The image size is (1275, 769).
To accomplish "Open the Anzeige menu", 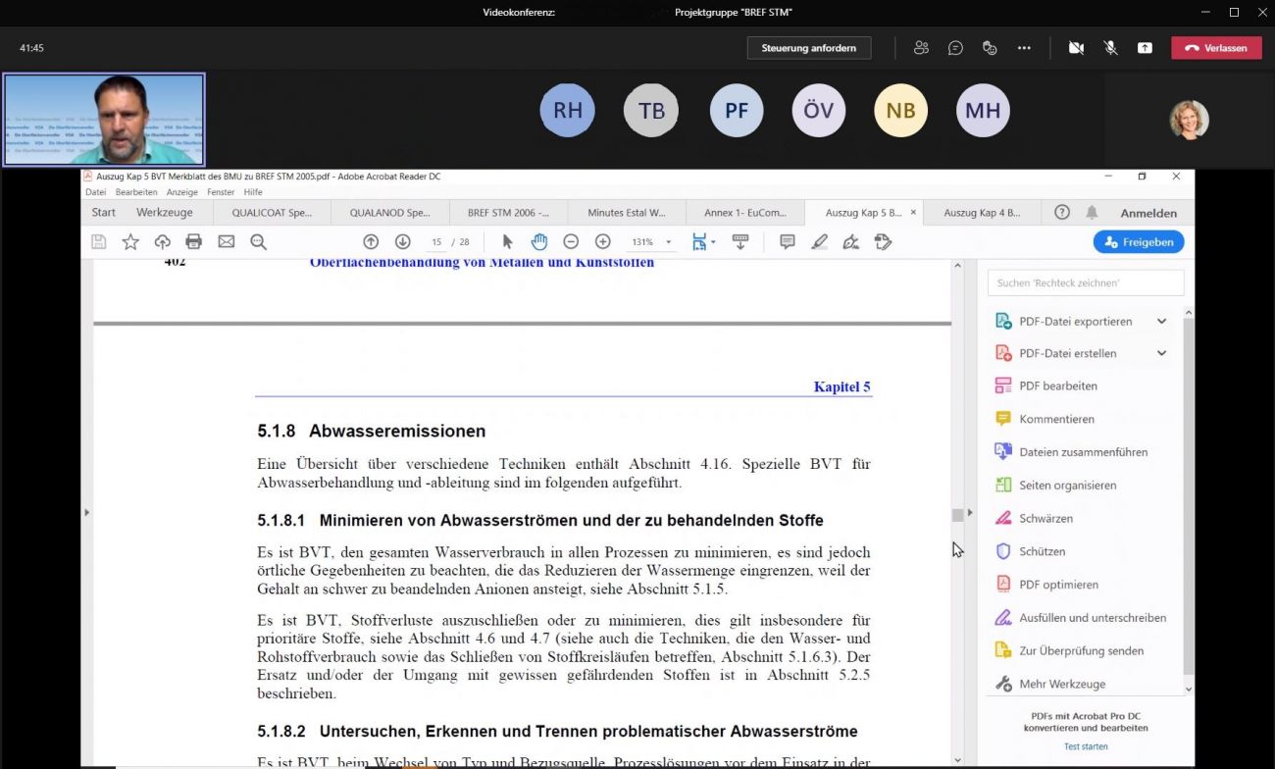I will [182, 192].
